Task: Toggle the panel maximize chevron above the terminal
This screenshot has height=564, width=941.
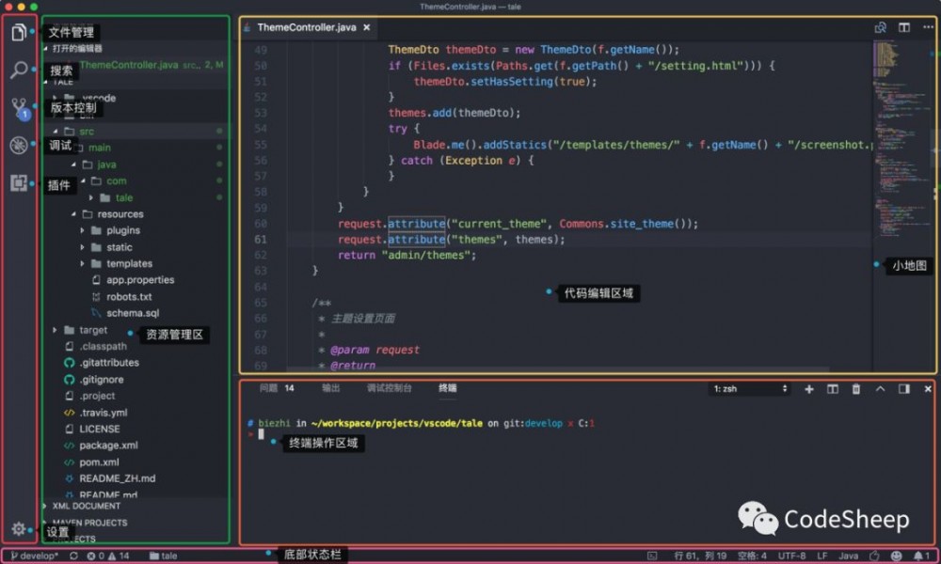Action: click(880, 388)
